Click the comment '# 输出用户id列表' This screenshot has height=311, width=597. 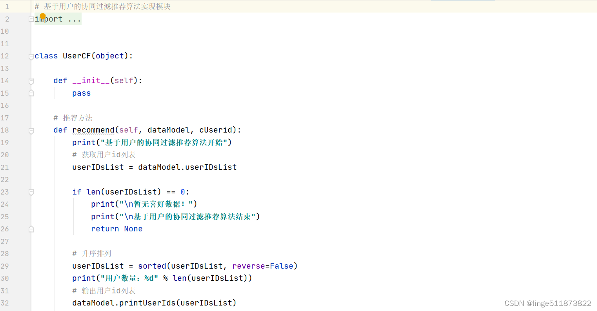click(104, 291)
